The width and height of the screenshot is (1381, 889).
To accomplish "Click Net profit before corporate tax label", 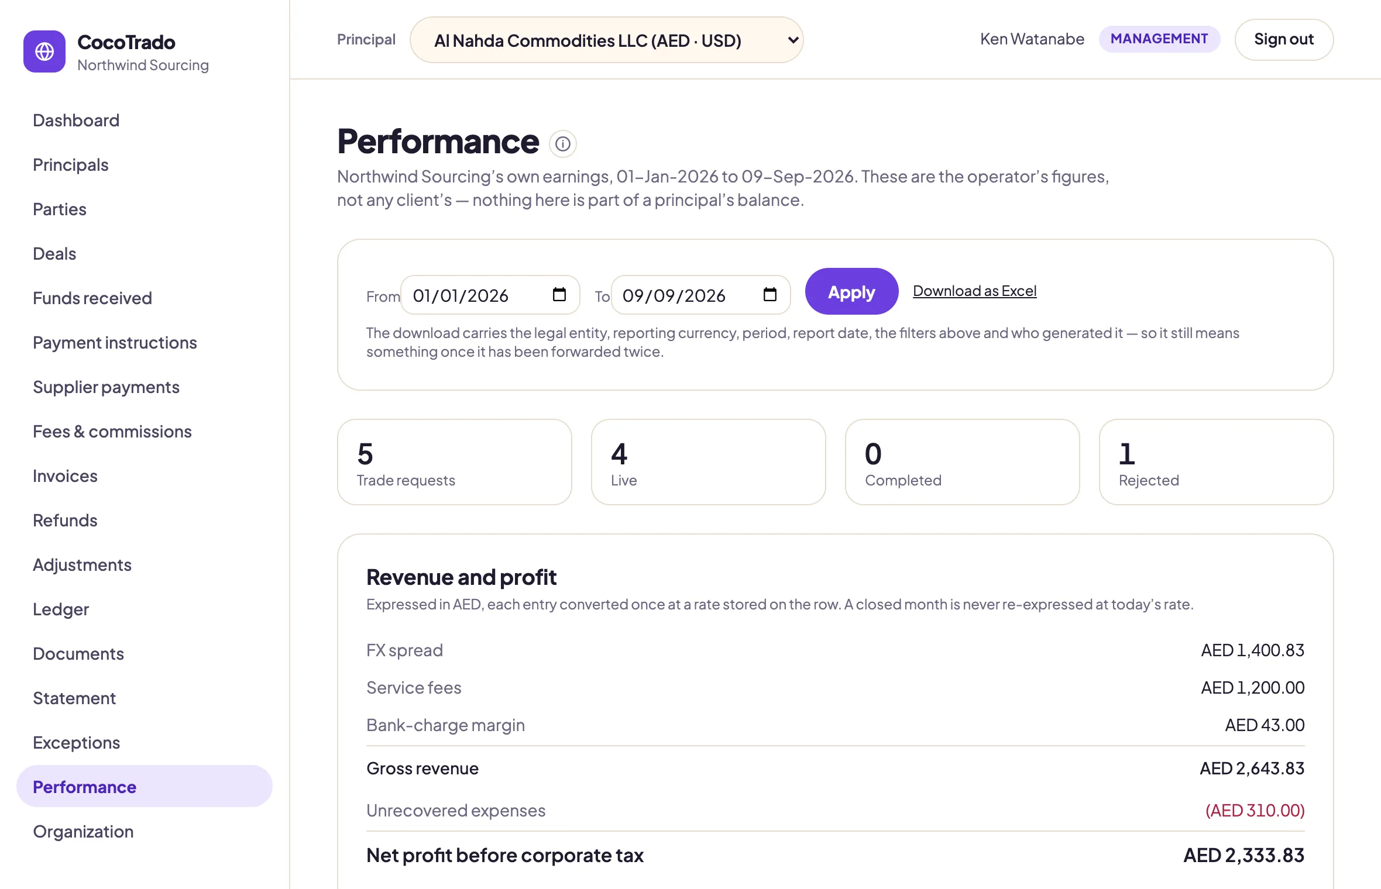I will pyautogui.click(x=505, y=856).
